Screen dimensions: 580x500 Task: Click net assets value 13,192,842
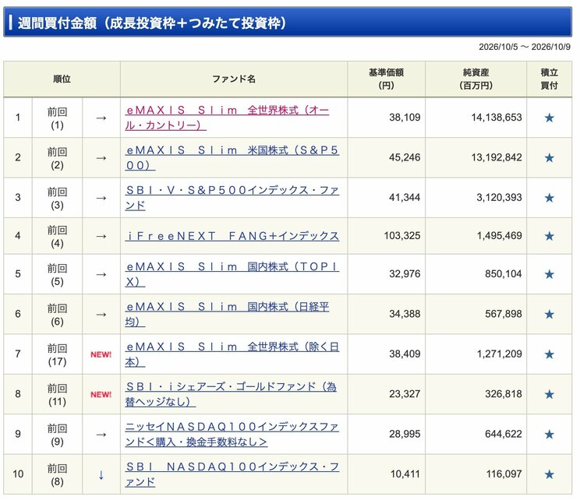click(x=497, y=157)
